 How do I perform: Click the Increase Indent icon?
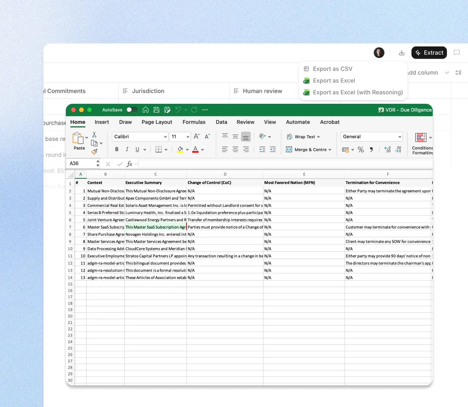pyautogui.click(x=273, y=149)
